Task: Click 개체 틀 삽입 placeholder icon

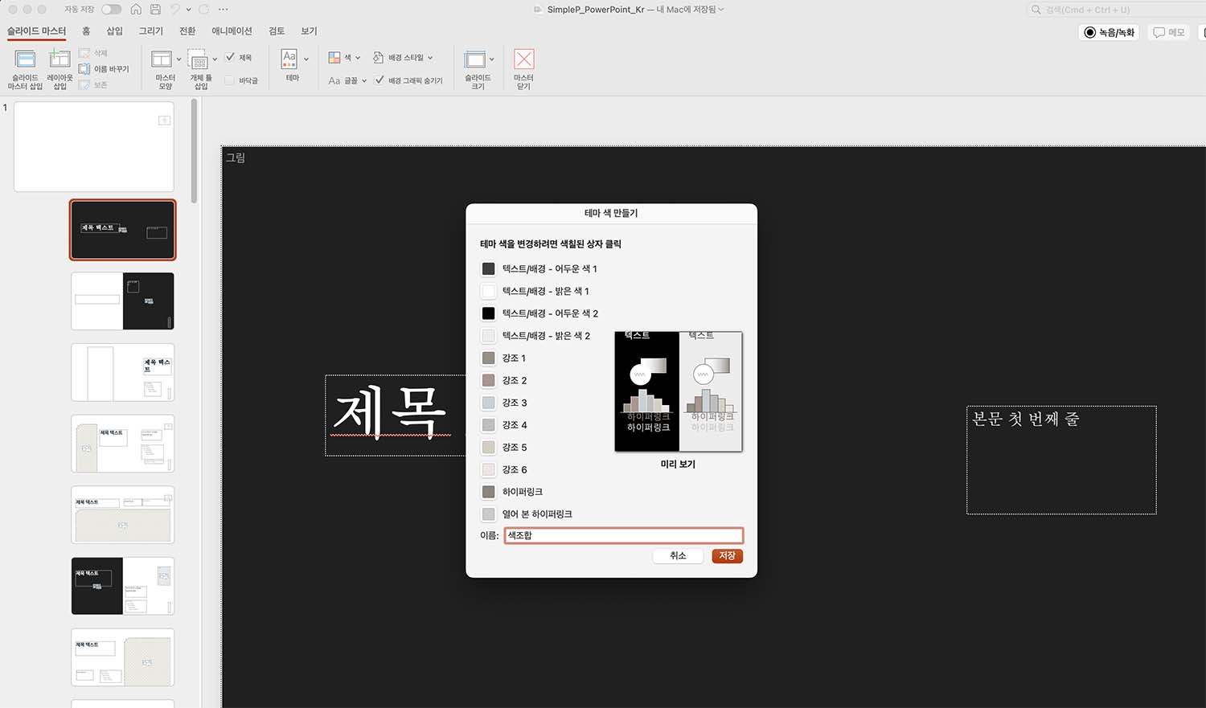Action: tap(198, 59)
